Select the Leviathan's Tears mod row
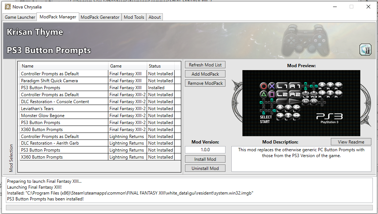Viewport: 378px width, 214px height. (x=100, y=109)
